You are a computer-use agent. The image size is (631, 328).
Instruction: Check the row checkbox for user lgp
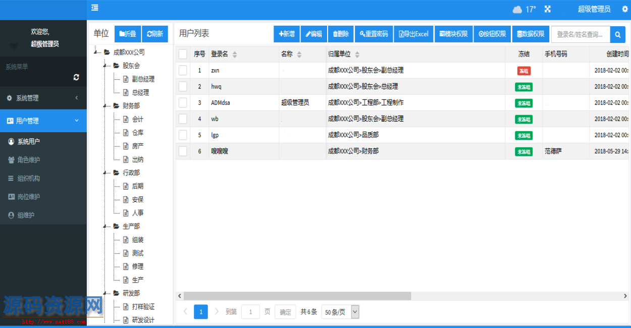coord(183,135)
